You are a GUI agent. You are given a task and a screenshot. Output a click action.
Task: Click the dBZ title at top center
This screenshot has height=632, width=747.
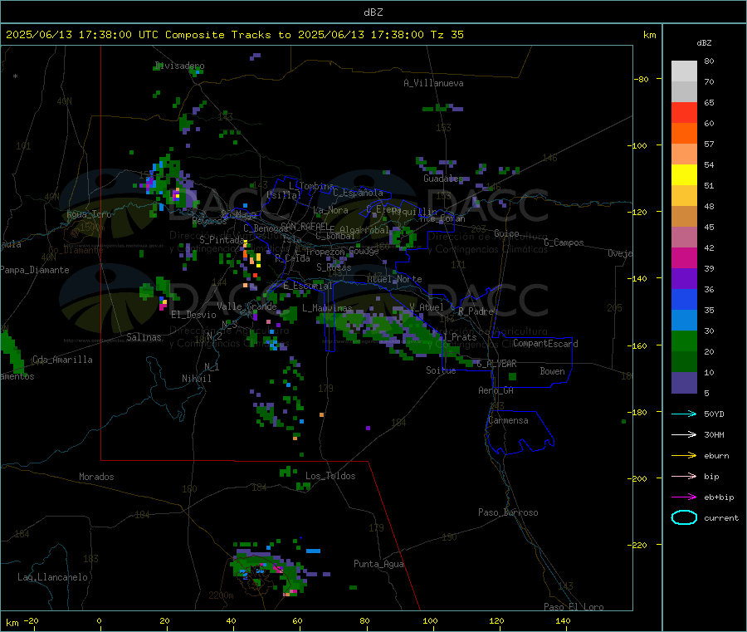click(373, 12)
